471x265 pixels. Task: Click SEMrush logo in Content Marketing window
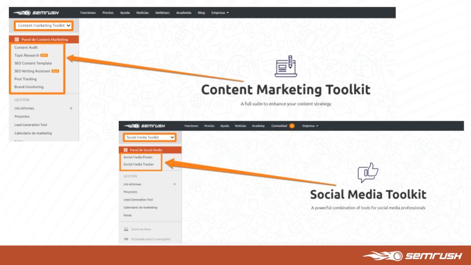[x=36, y=13]
